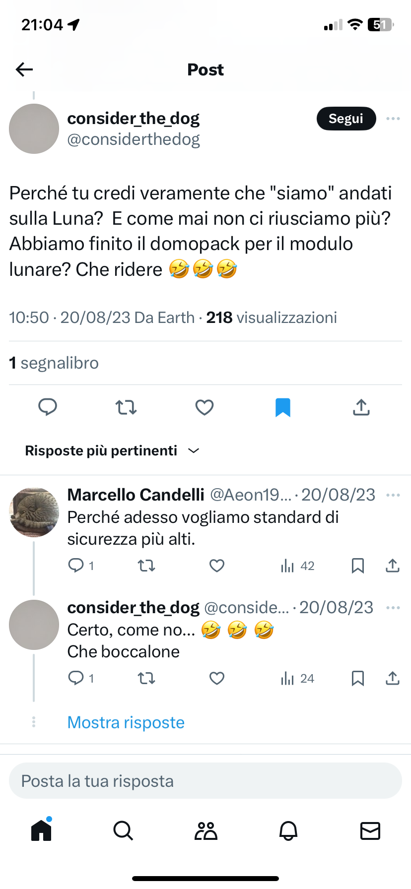View analytics on Marcello Candelli's reply

(x=297, y=566)
